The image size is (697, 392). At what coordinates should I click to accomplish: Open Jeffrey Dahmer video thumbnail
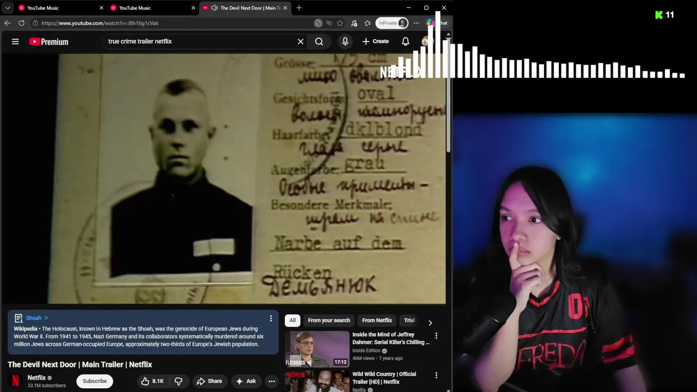coord(317,349)
